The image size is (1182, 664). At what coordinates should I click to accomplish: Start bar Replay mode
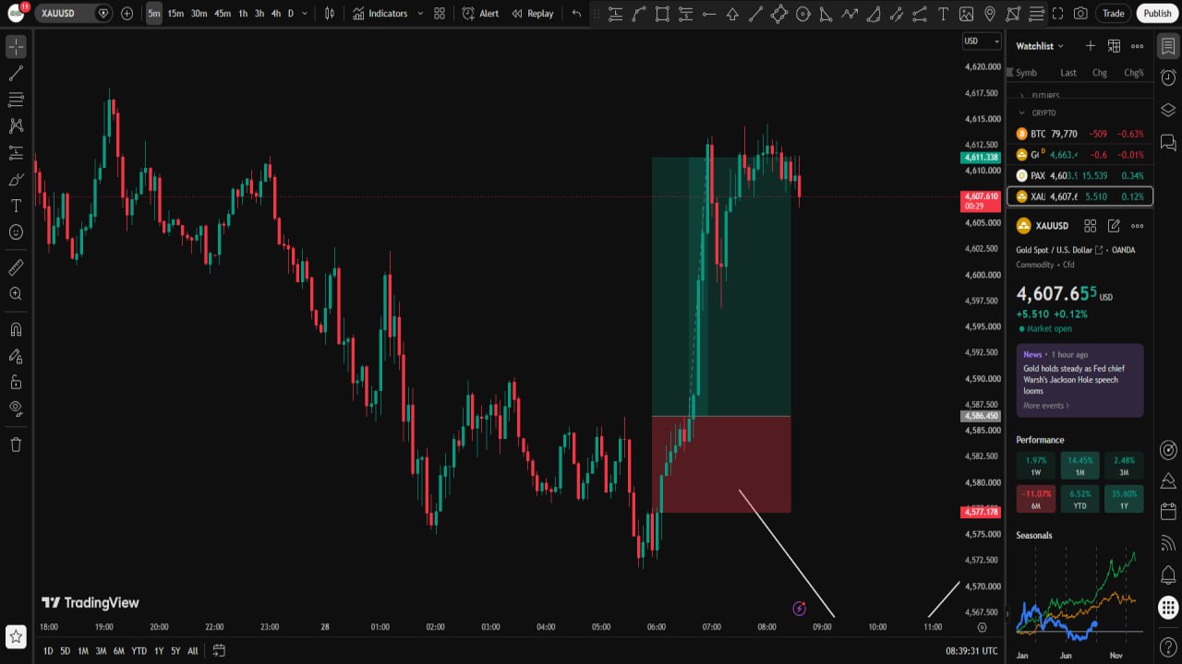coord(533,14)
